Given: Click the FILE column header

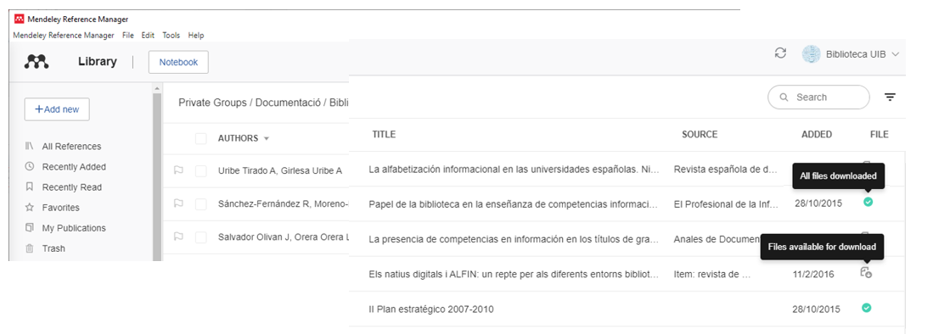Looking at the screenshot, I should [879, 134].
